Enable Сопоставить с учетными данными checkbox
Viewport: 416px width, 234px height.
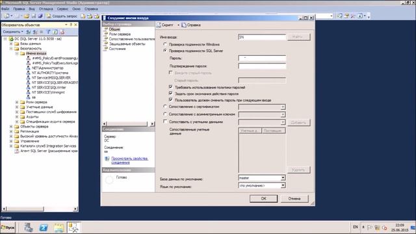165,122
